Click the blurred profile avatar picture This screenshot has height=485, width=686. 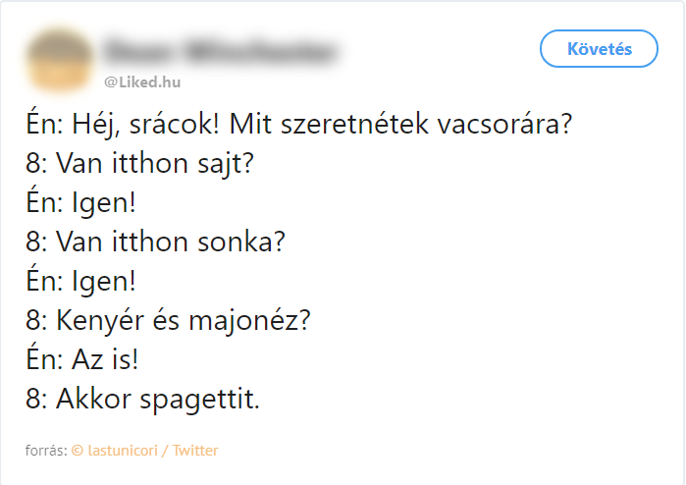click(x=59, y=59)
